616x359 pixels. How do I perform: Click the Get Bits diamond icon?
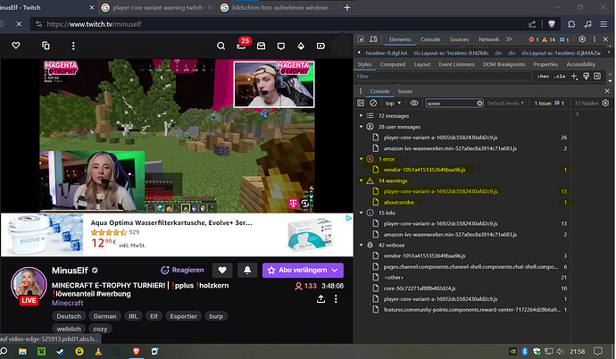click(301, 46)
